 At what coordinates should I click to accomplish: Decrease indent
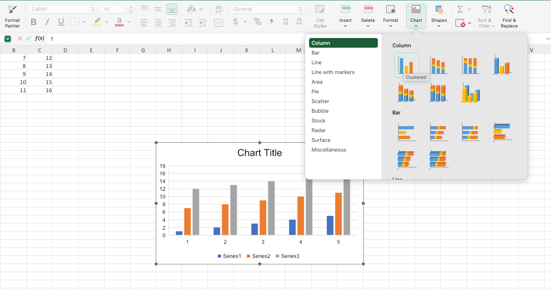tap(189, 23)
